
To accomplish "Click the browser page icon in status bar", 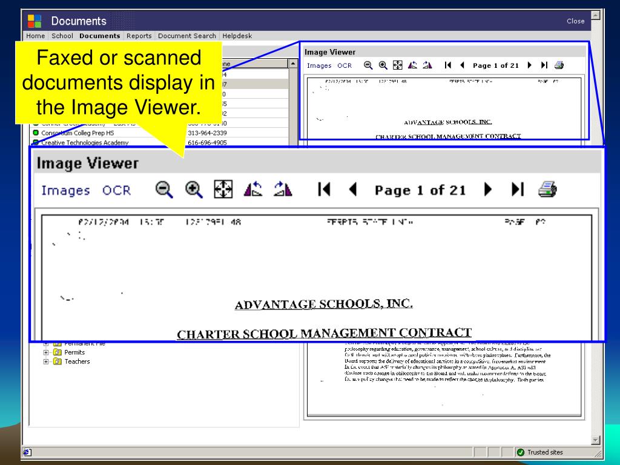I will tap(27, 452).
